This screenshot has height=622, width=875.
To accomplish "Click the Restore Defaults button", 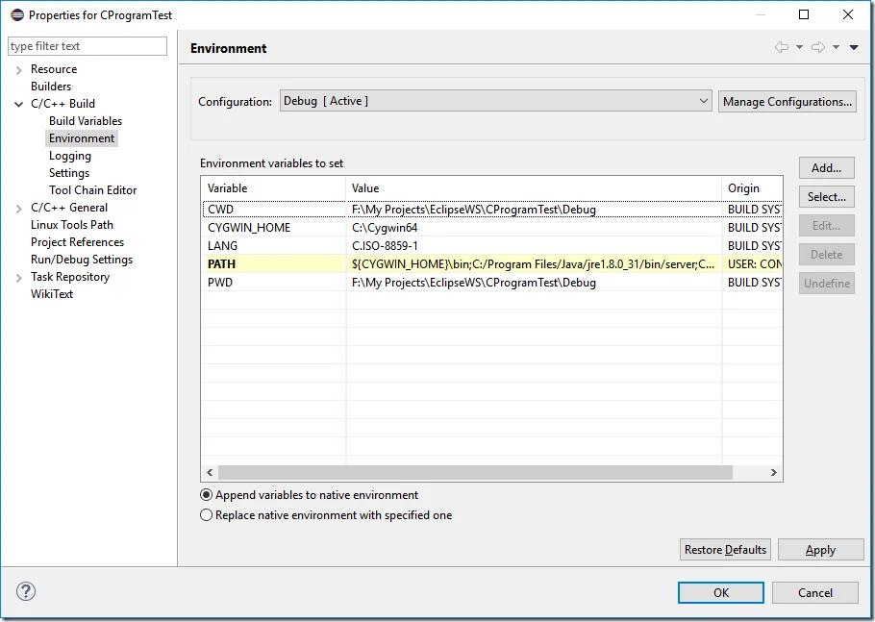I will pos(725,549).
